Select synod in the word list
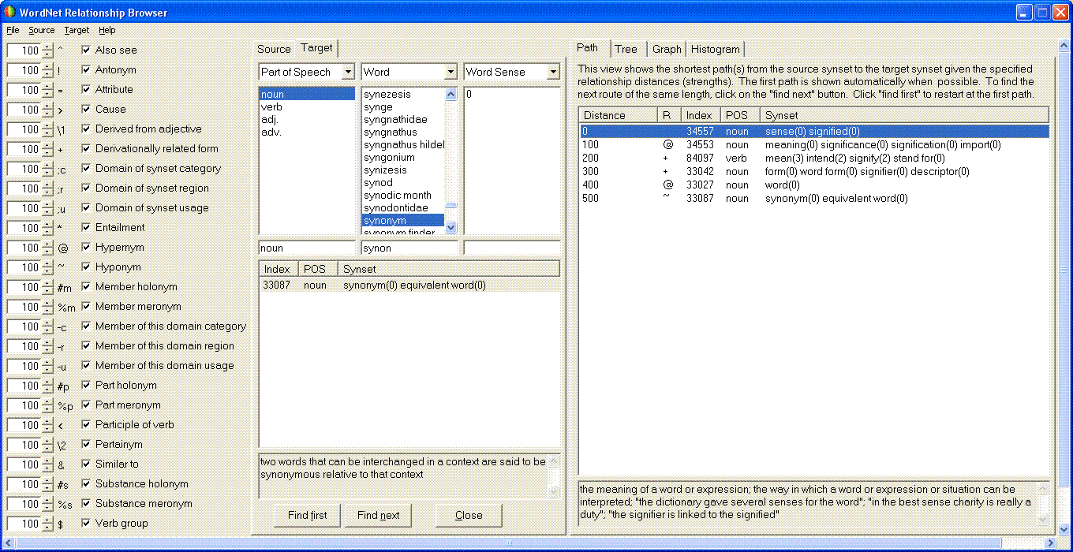 tap(403, 182)
